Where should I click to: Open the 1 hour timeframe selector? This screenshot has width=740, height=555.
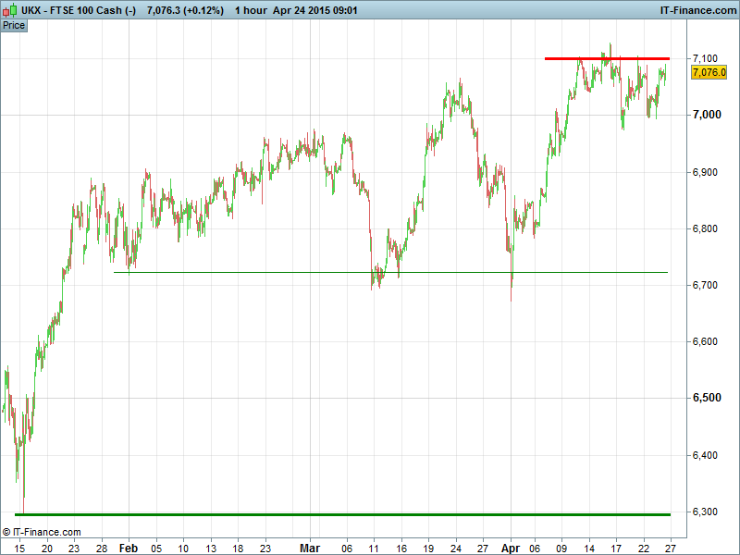[x=250, y=9]
